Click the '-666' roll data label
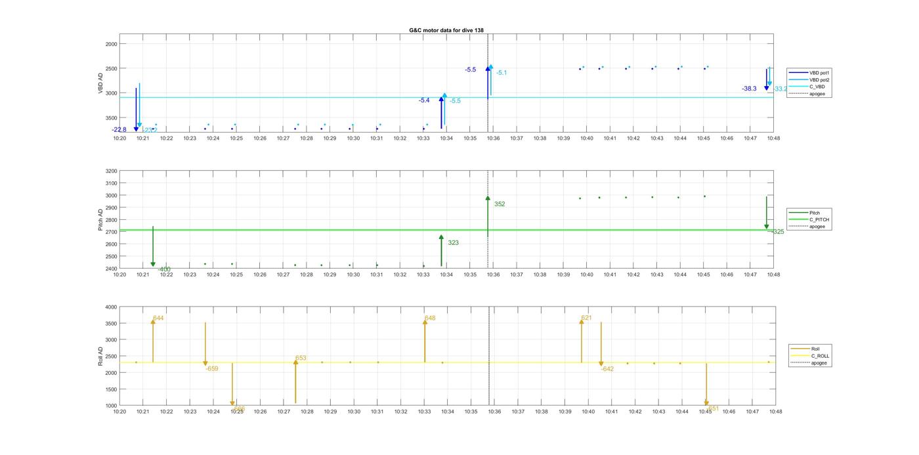This screenshot has width=919, height=455. 239,408
